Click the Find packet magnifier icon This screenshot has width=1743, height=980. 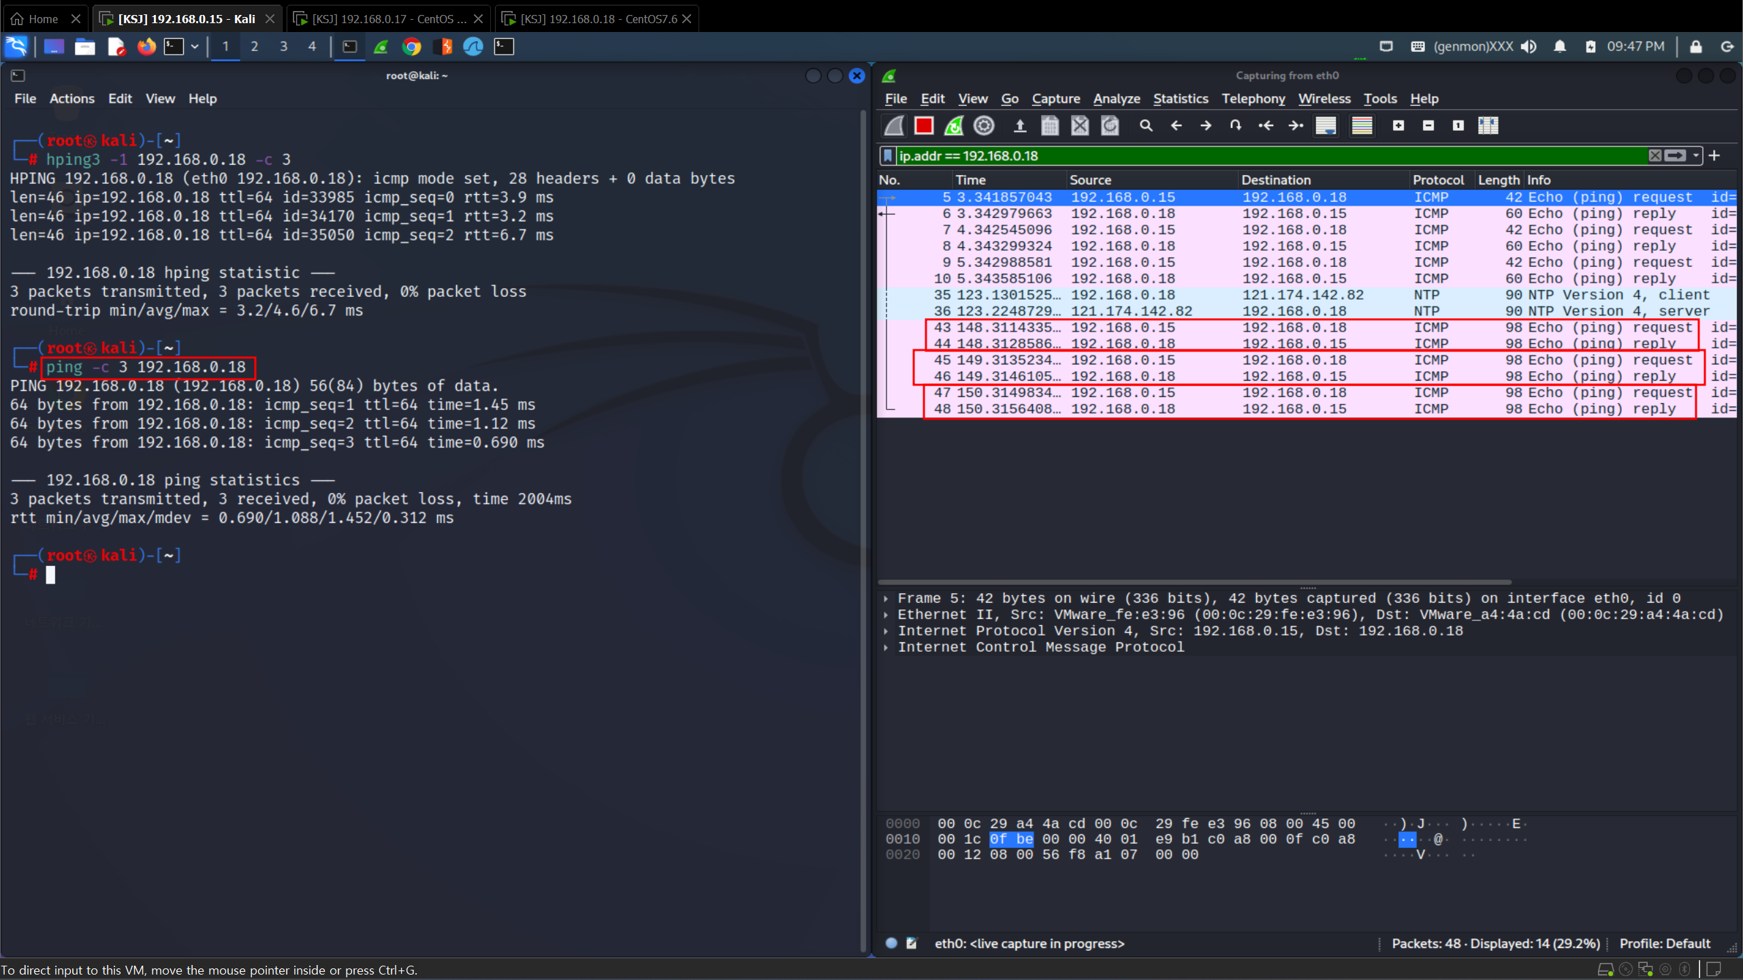(1146, 125)
